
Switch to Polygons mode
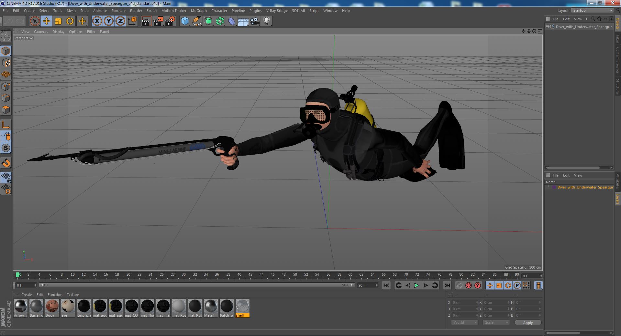(x=6, y=110)
